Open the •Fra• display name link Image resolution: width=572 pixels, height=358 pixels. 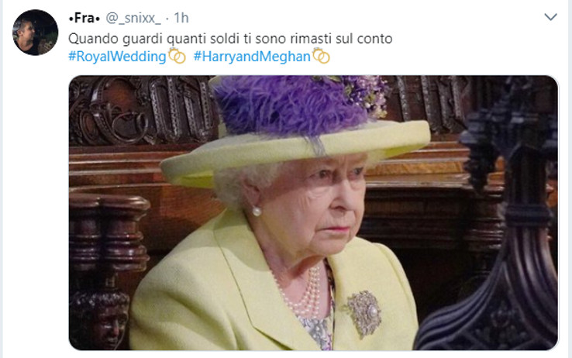coord(84,18)
